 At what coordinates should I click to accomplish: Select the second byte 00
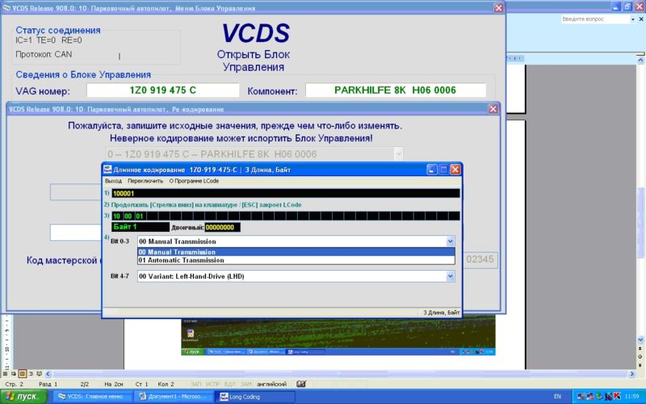pyautogui.click(x=128, y=216)
